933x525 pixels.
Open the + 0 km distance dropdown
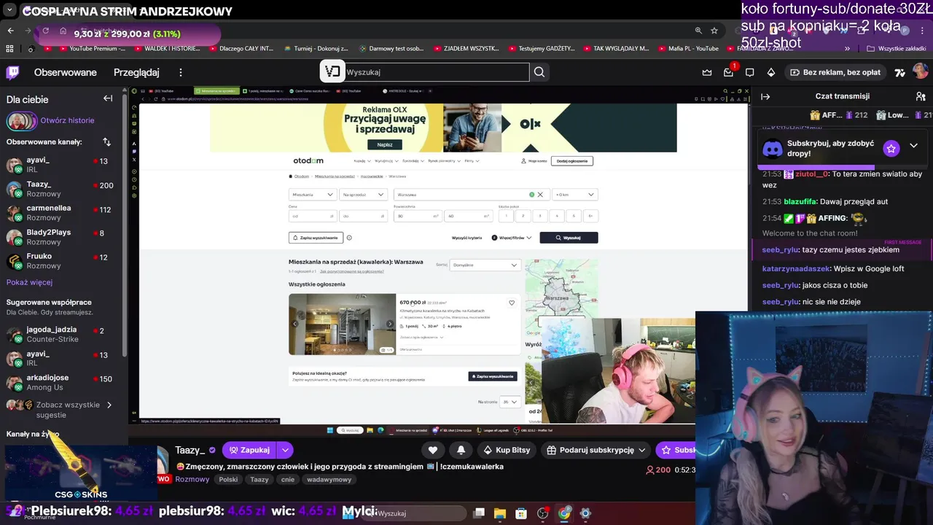575,195
